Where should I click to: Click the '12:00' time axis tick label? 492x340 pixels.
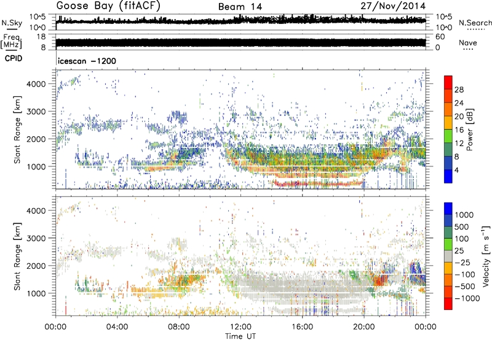coord(240,327)
